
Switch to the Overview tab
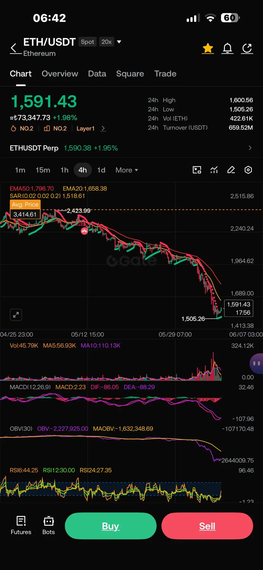coord(60,74)
